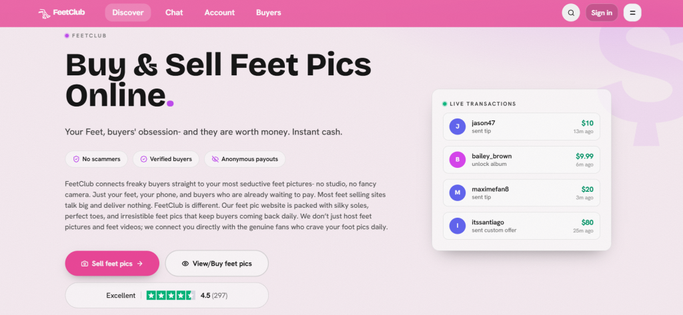Viewport: 683px width, 315px height.
Task: Click the Sell feet pics button
Action: [112, 263]
